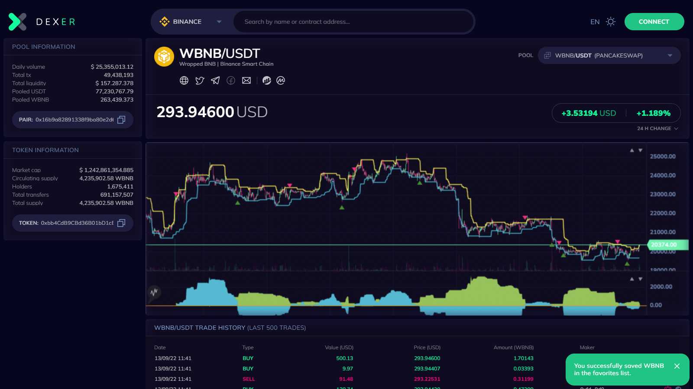Open the token website globe icon

click(184, 80)
